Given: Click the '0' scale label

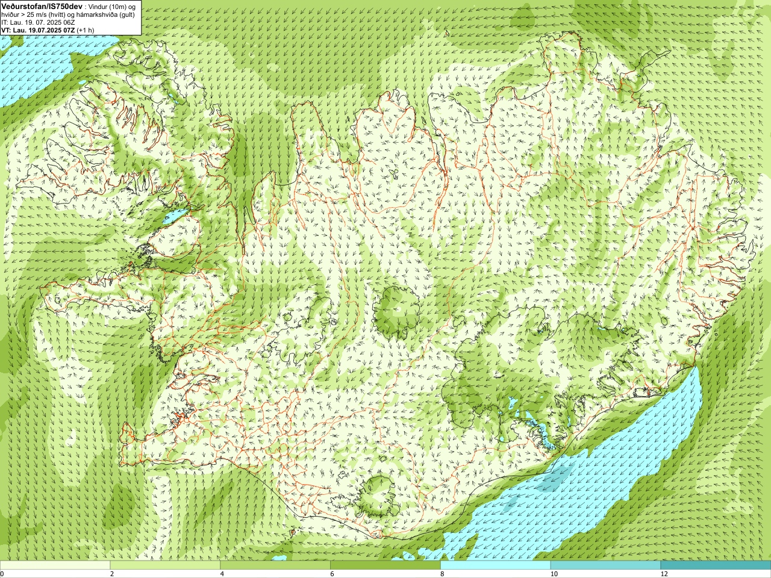Looking at the screenshot, I should click(2, 574).
